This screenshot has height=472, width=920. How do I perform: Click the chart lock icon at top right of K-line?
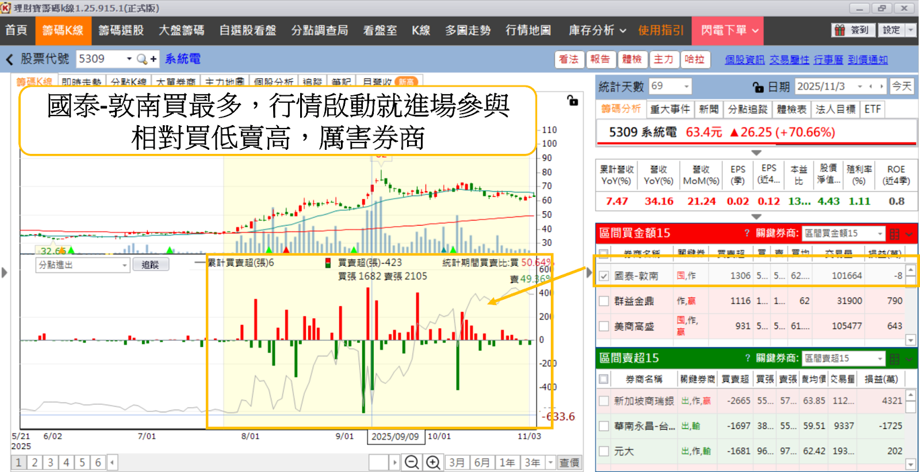[x=573, y=100]
